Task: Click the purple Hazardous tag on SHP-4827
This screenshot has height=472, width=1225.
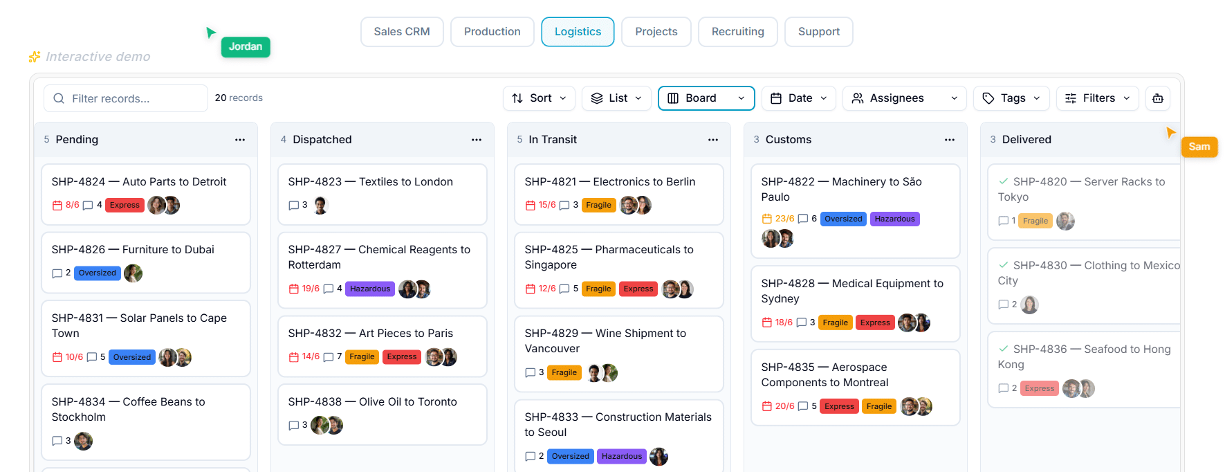Action: coord(370,289)
